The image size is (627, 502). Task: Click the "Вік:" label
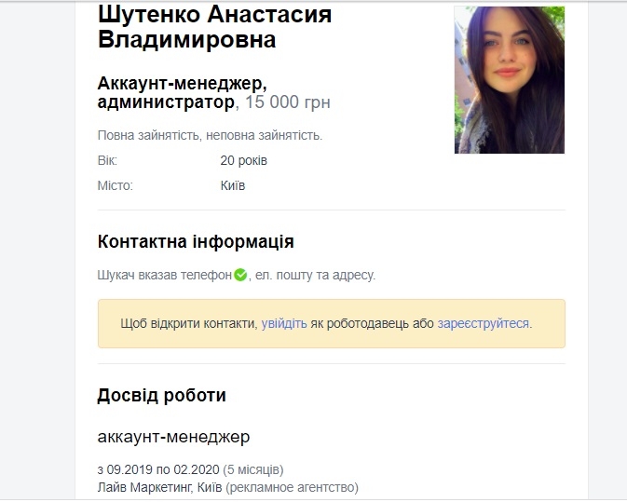[x=108, y=161]
